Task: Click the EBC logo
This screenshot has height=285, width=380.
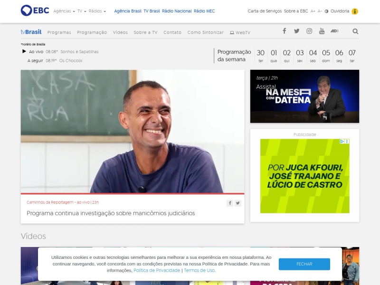Action: click(x=35, y=10)
